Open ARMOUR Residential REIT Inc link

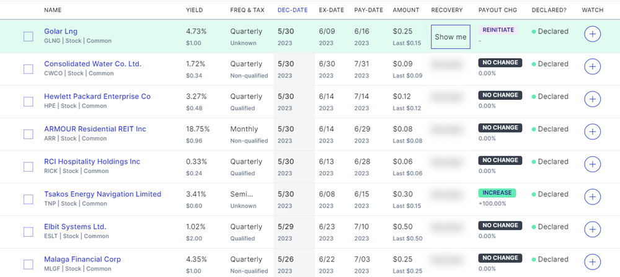coord(95,129)
